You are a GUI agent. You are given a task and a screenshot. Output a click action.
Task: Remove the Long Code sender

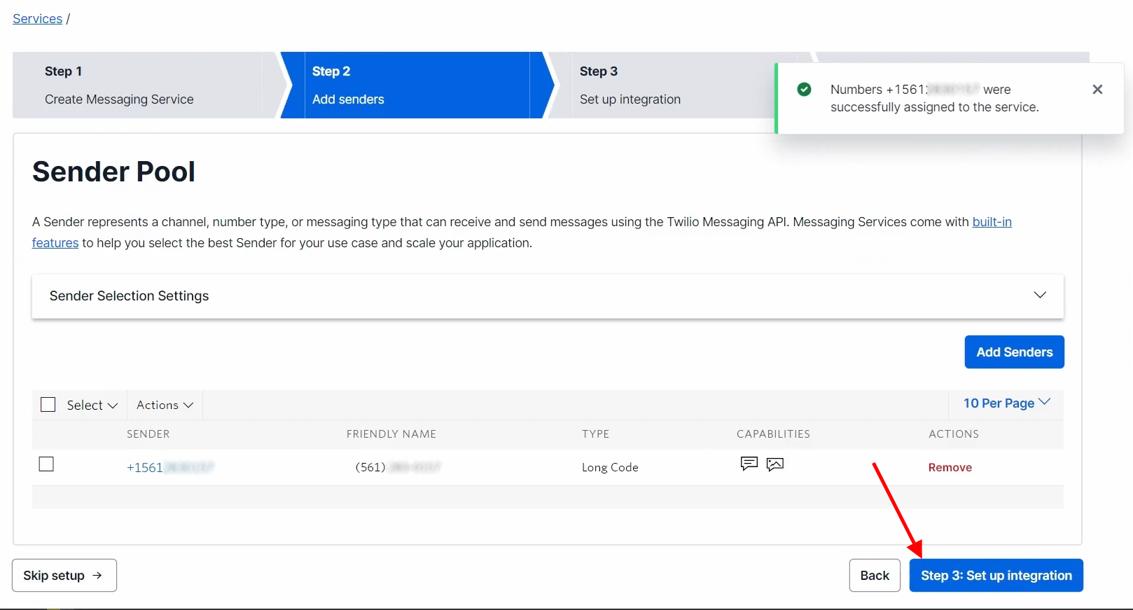coord(950,468)
